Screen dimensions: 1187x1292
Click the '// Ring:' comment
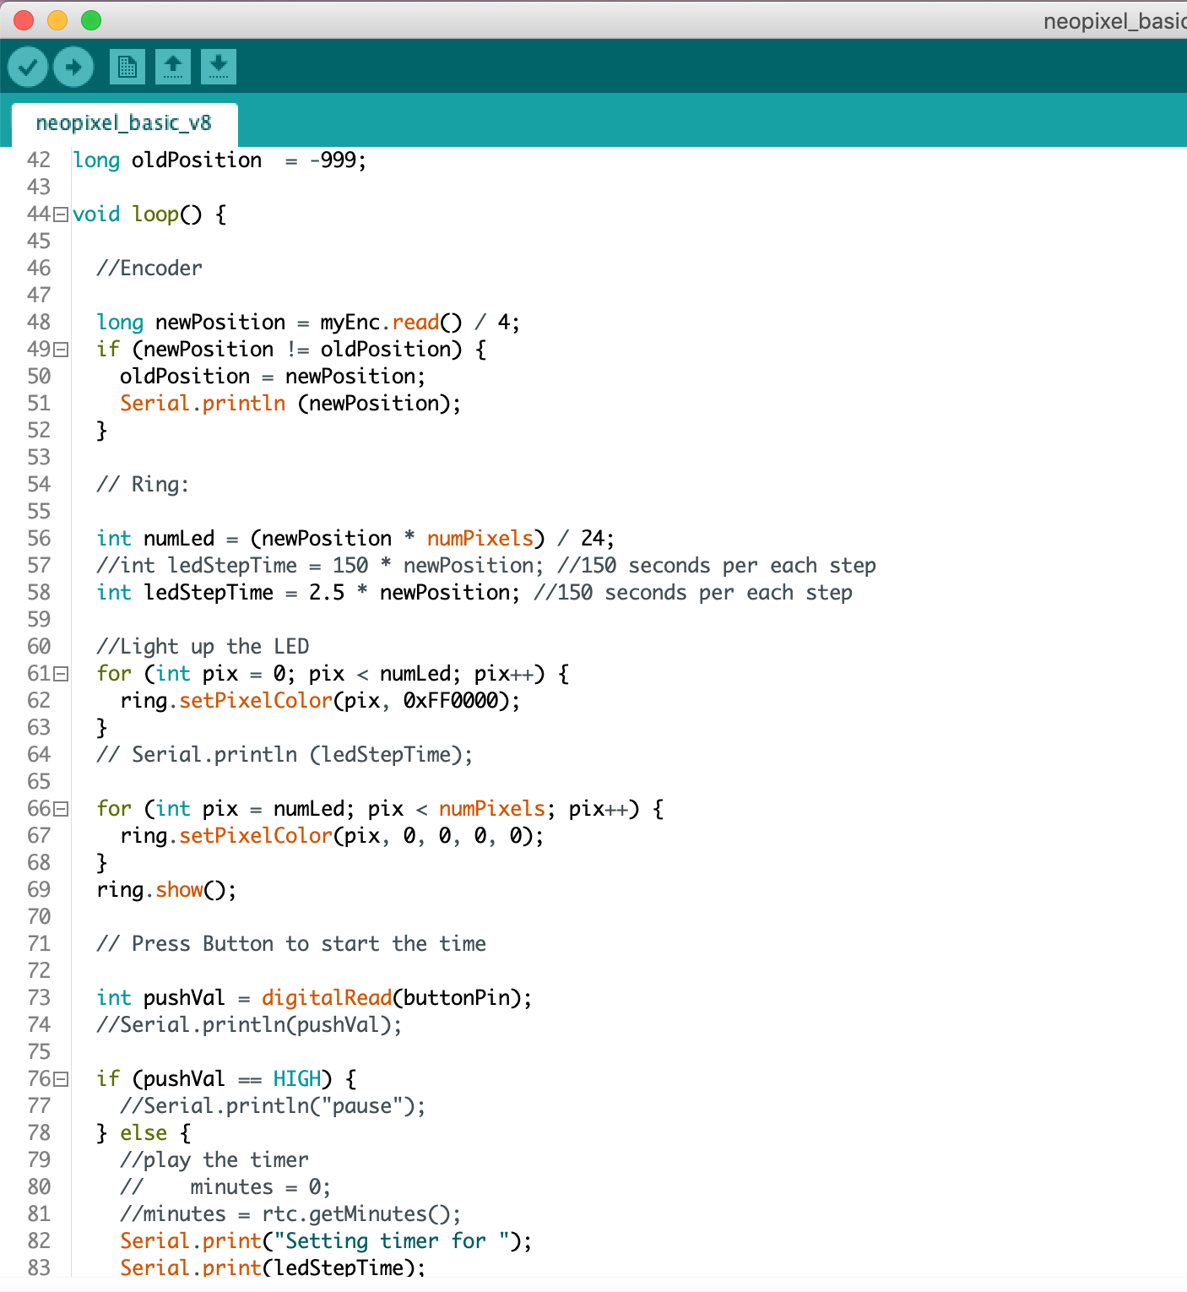(x=143, y=485)
